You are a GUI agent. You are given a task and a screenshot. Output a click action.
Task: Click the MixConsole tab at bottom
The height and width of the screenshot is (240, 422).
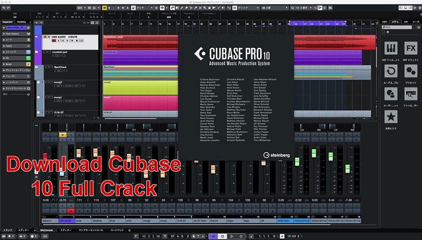tap(46, 231)
